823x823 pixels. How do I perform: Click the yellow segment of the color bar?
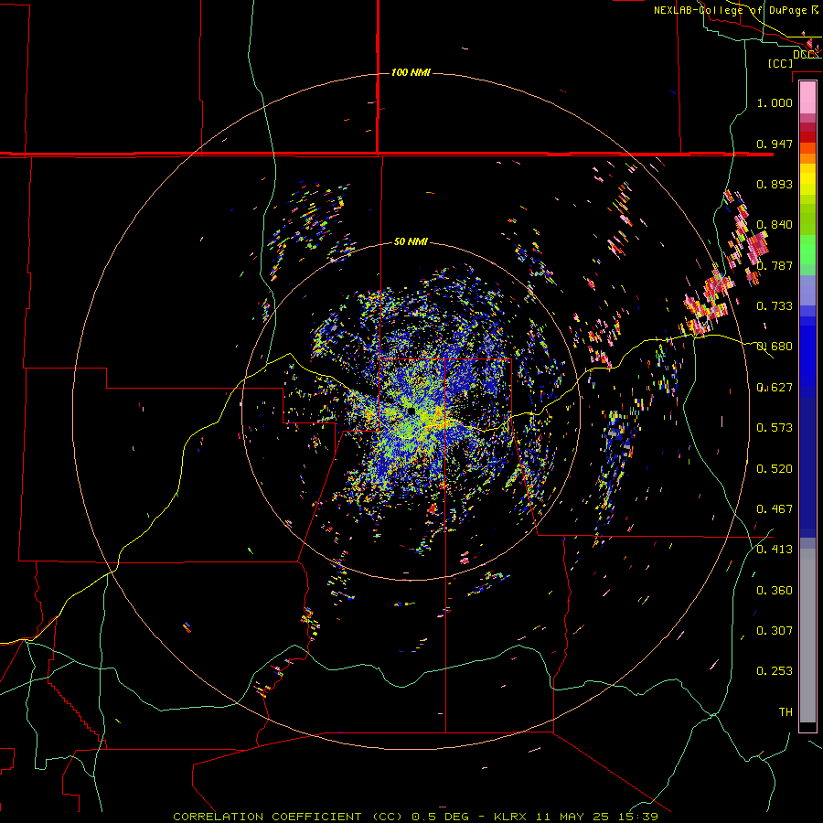click(x=807, y=181)
